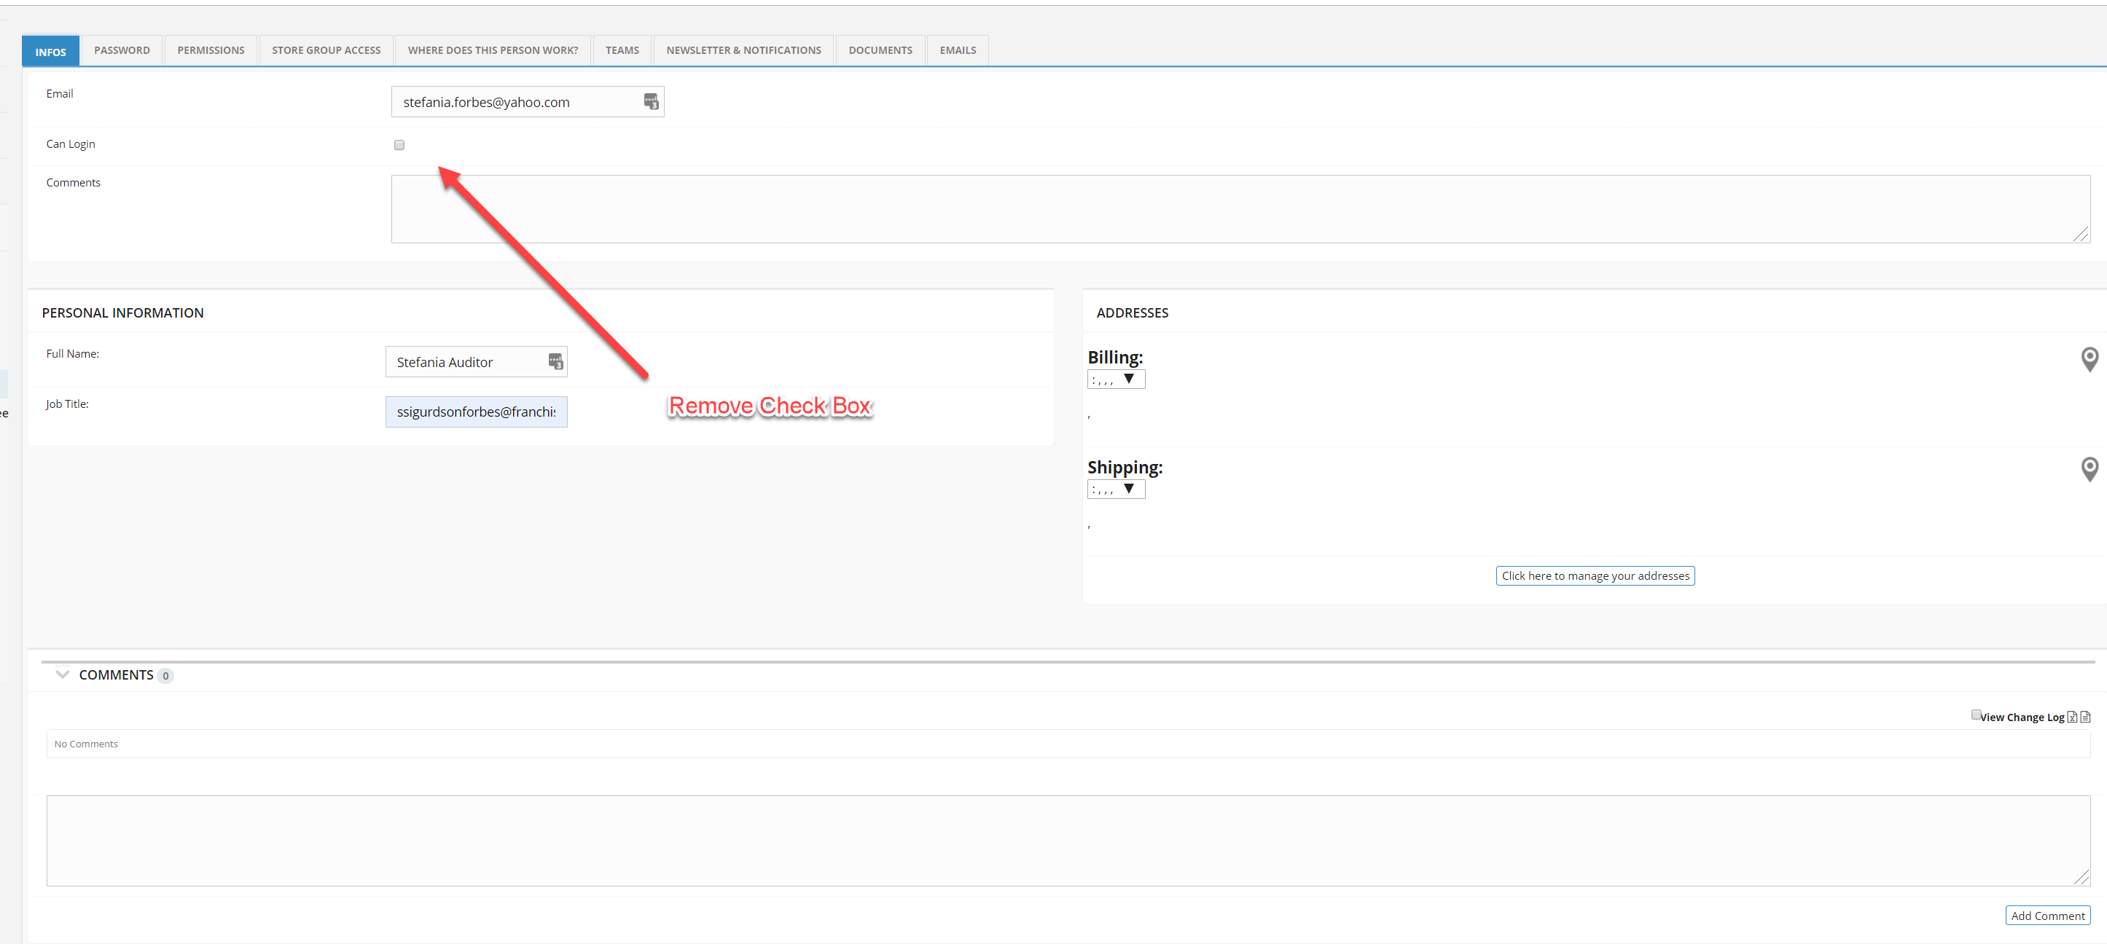2107x944 pixels.
Task: Collapse the COMMENTS section with its chevron
Action: [x=62, y=674]
